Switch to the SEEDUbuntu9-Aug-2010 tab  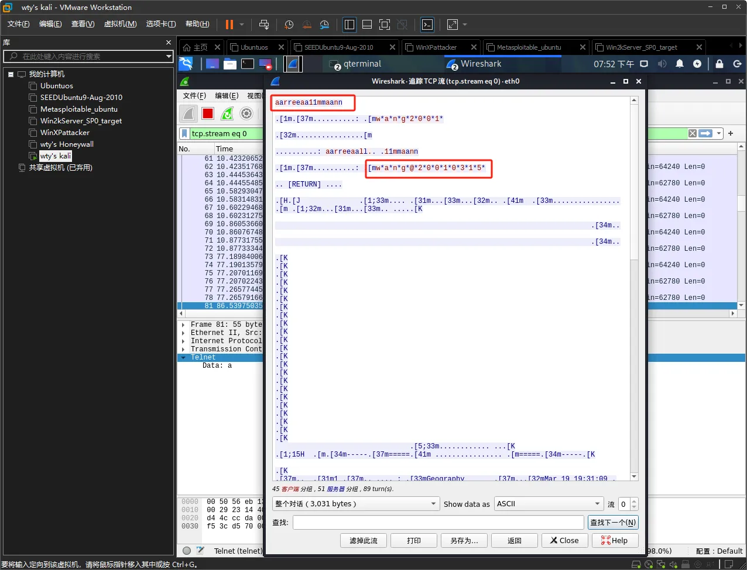pos(344,47)
